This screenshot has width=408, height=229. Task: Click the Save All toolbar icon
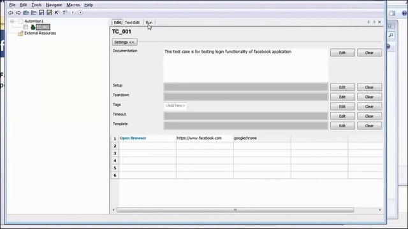click(49, 13)
